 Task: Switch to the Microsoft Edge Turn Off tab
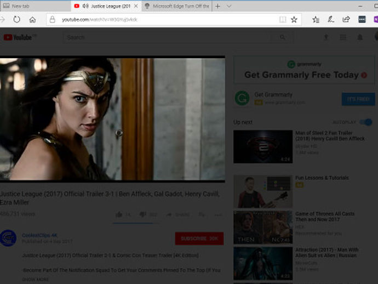pos(177,6)
